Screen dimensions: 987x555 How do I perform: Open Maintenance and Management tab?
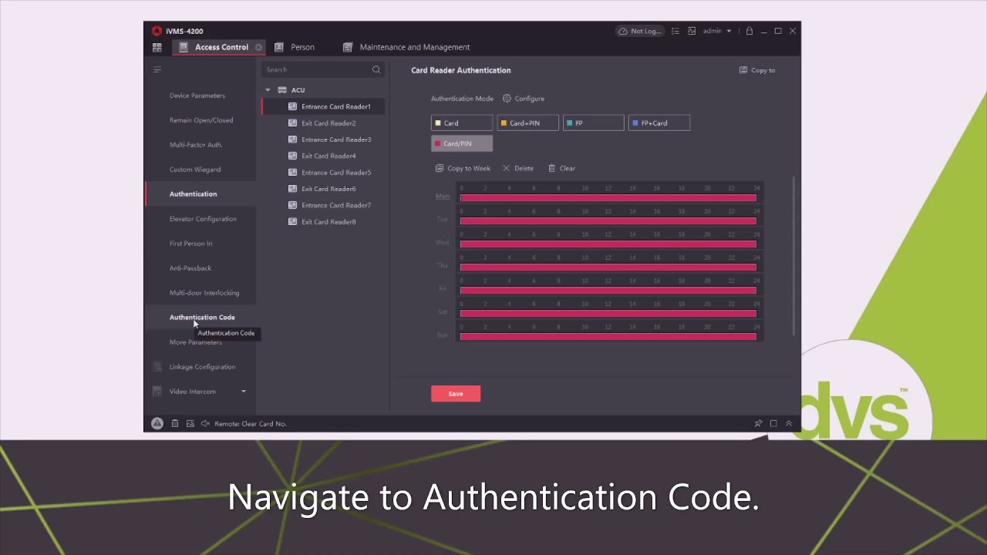[x=406, y=47]
